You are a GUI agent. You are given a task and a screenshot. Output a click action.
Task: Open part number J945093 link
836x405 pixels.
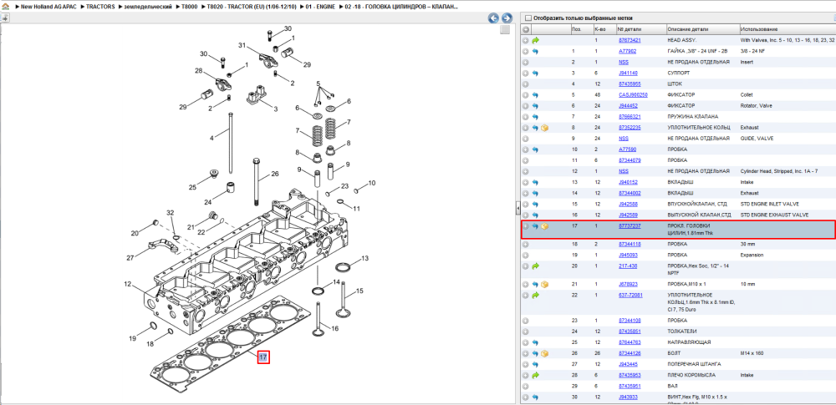(x=628, y=256)
